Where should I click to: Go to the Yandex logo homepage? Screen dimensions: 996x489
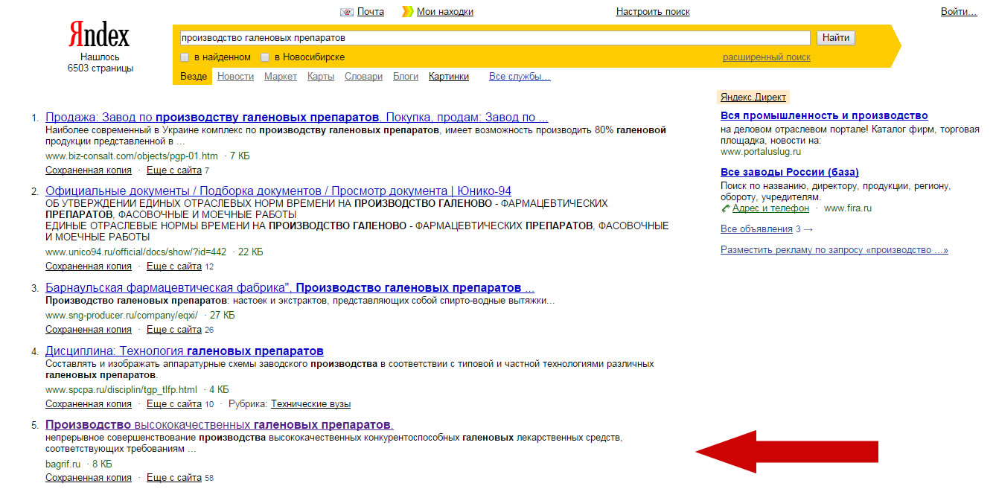click(x=99, y=34)
